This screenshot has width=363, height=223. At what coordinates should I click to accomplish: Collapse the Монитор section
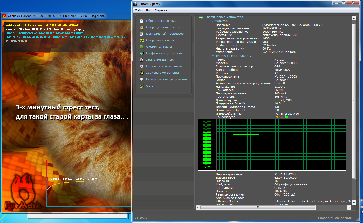tap(213, 21)
